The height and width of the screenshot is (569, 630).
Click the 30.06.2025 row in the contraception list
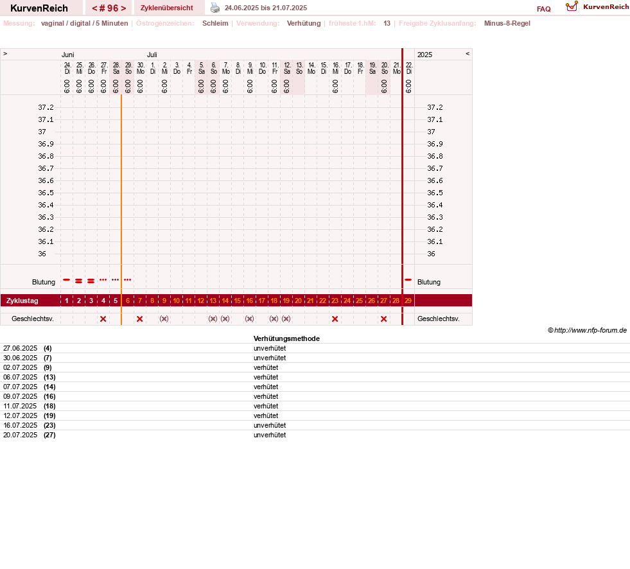315,358
